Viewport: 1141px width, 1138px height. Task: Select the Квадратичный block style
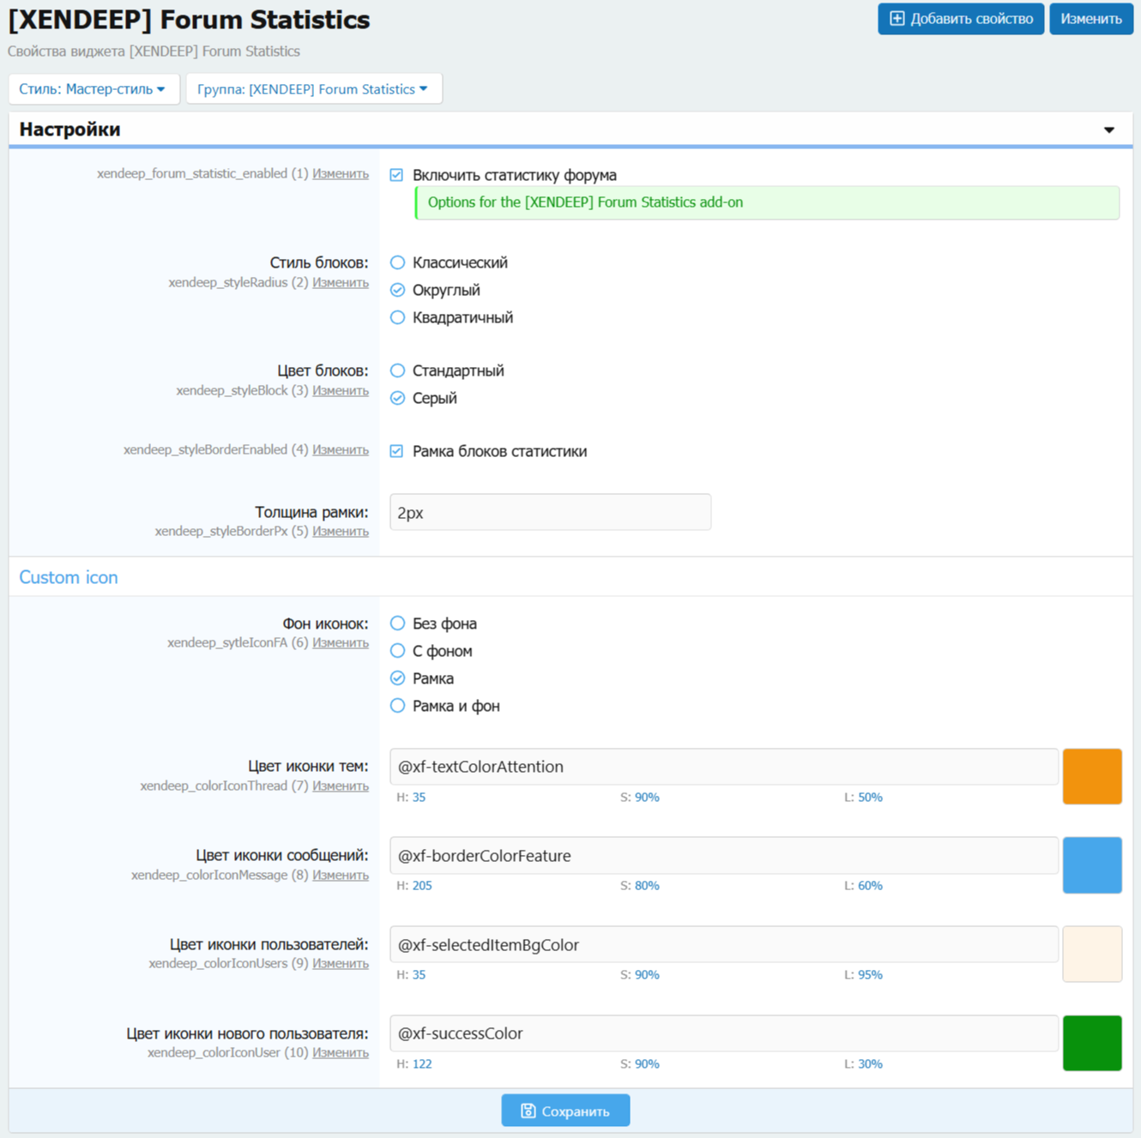pyautogui.click(x=397, y=317)
